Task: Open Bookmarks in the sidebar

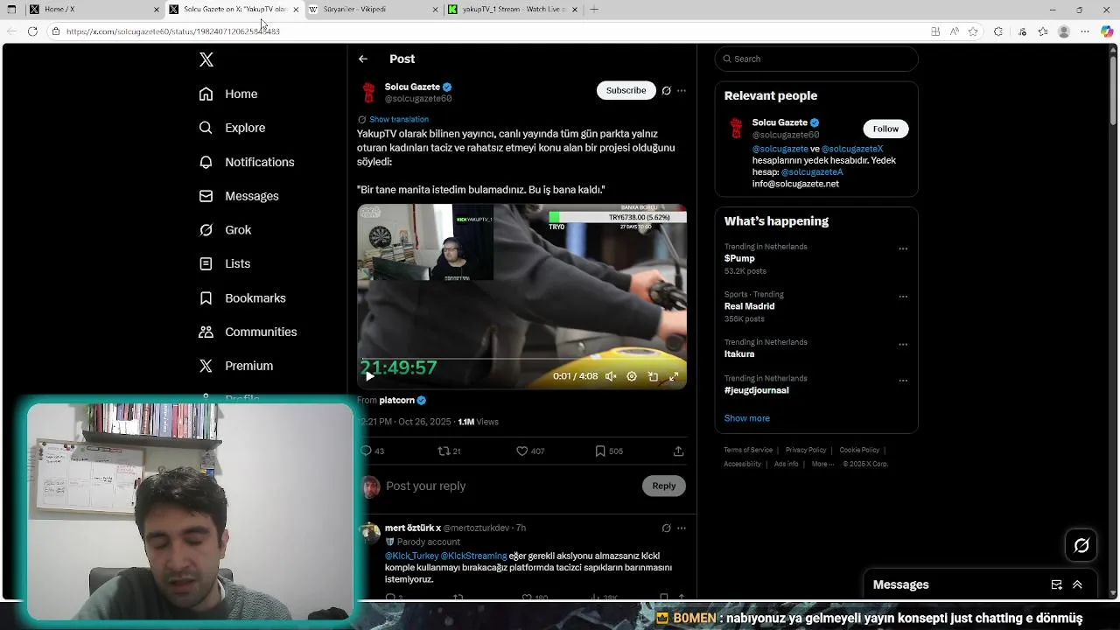Action: (x=242, y=298)
